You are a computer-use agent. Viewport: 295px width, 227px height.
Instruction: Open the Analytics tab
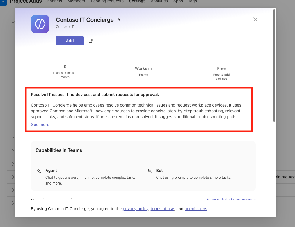159,1
